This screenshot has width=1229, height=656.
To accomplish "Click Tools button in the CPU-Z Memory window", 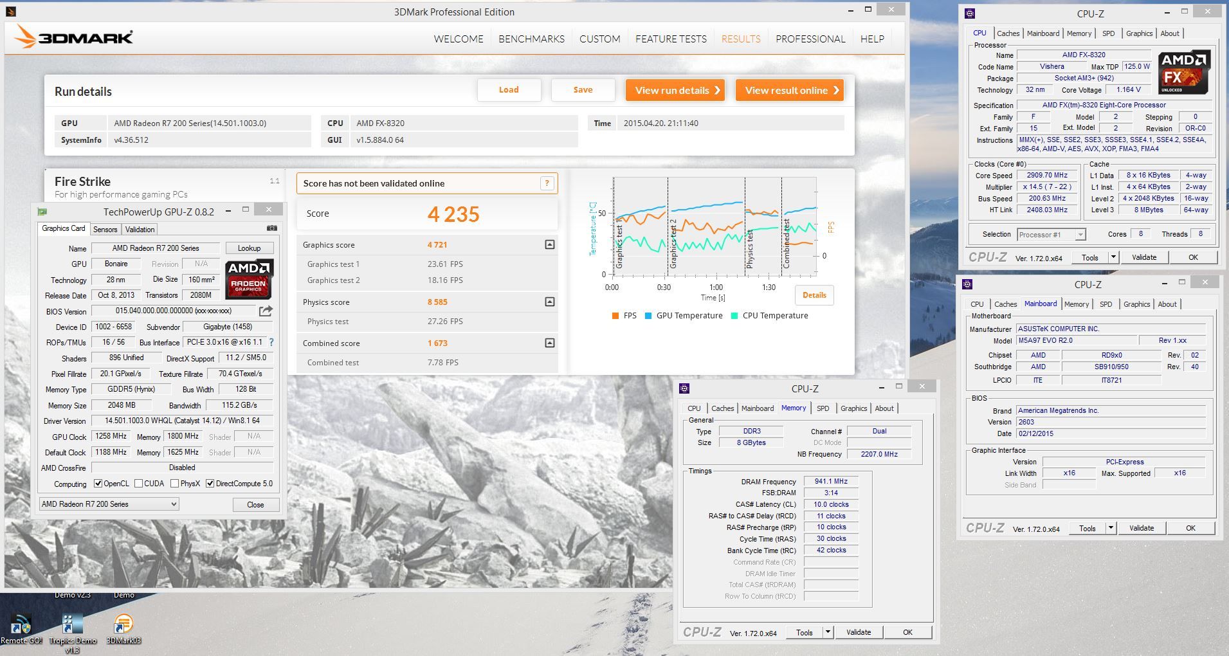I will 805,632.
